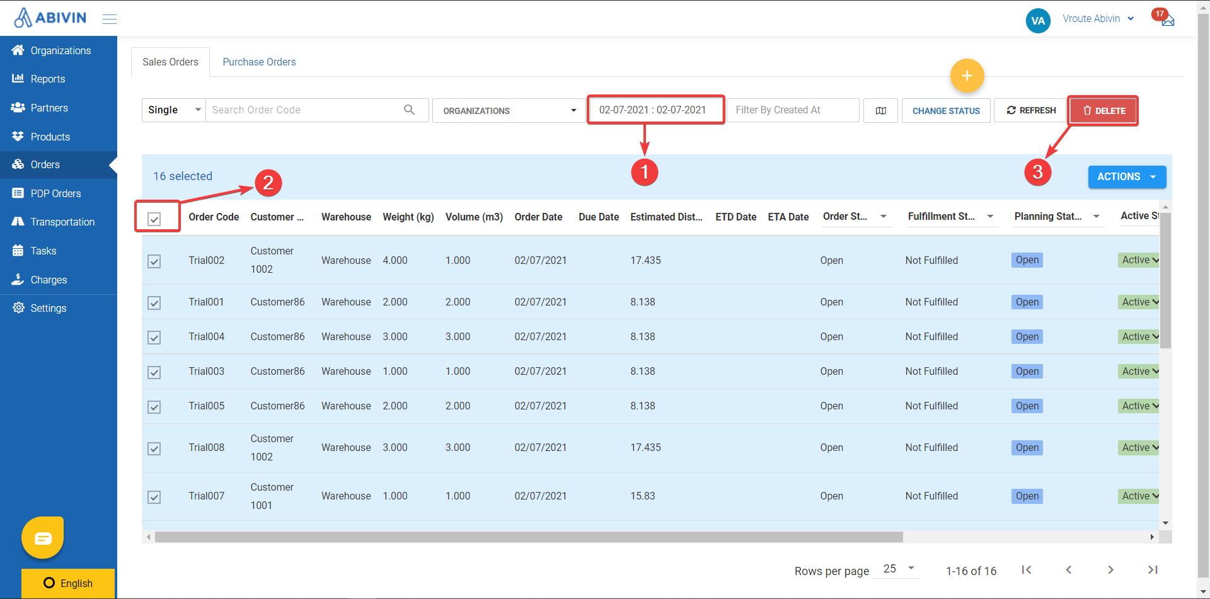The height and width of the screenshot is (599, 1210).
Task: Open the Single search type dropdown
Action: tap(174, 110)
